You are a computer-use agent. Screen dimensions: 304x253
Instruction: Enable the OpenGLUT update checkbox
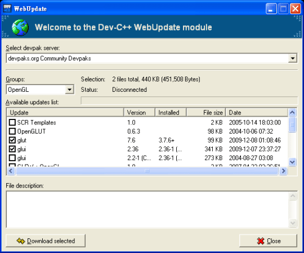(x=12, y=131)
